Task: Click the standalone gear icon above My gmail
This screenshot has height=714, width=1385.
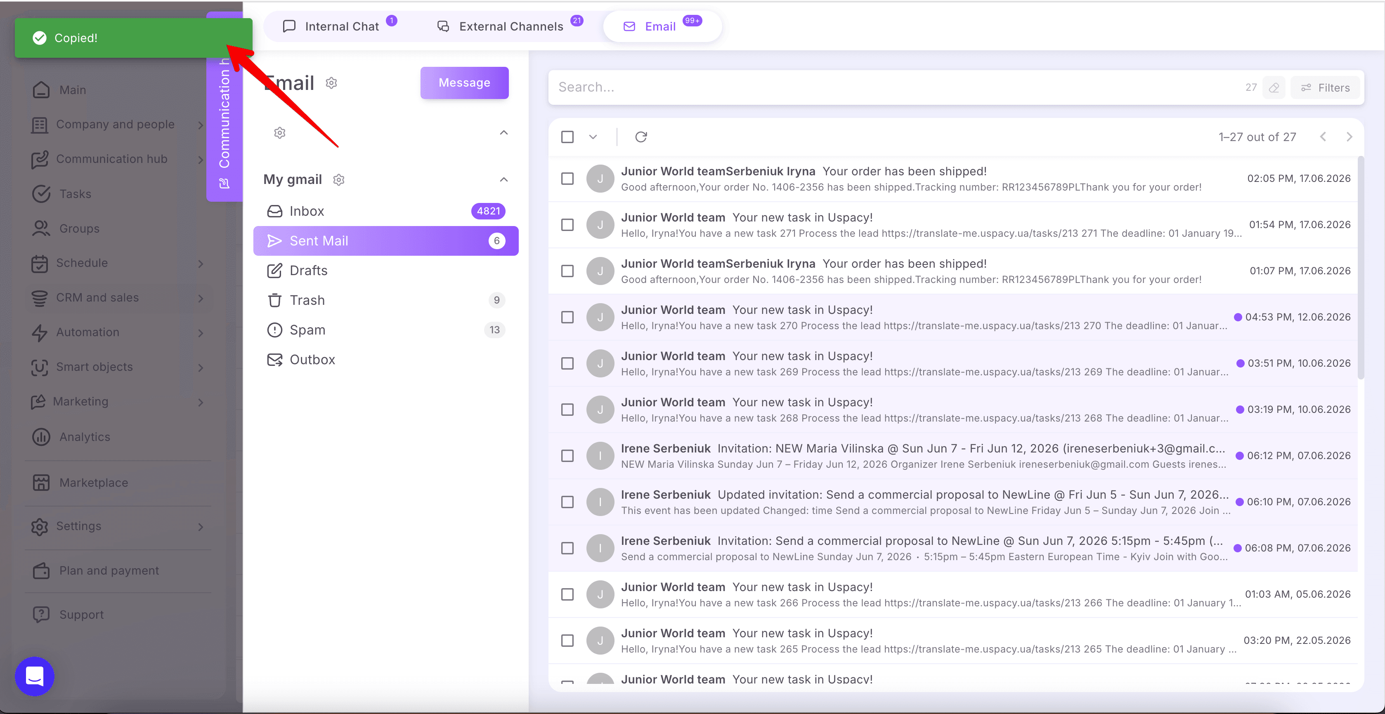Action: tap(279, 133)
